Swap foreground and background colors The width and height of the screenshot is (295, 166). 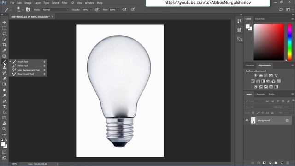[6, 140]
